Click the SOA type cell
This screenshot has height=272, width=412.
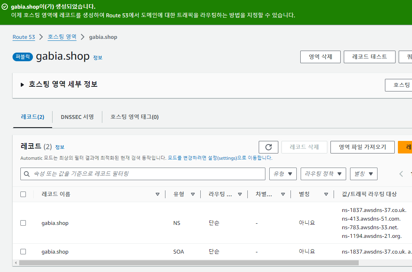pos(179,252)
